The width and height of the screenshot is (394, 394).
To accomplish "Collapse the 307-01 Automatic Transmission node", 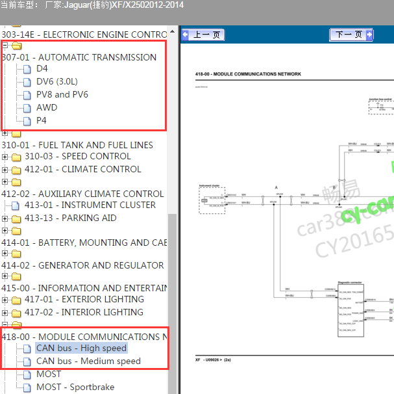I will 5,46.
